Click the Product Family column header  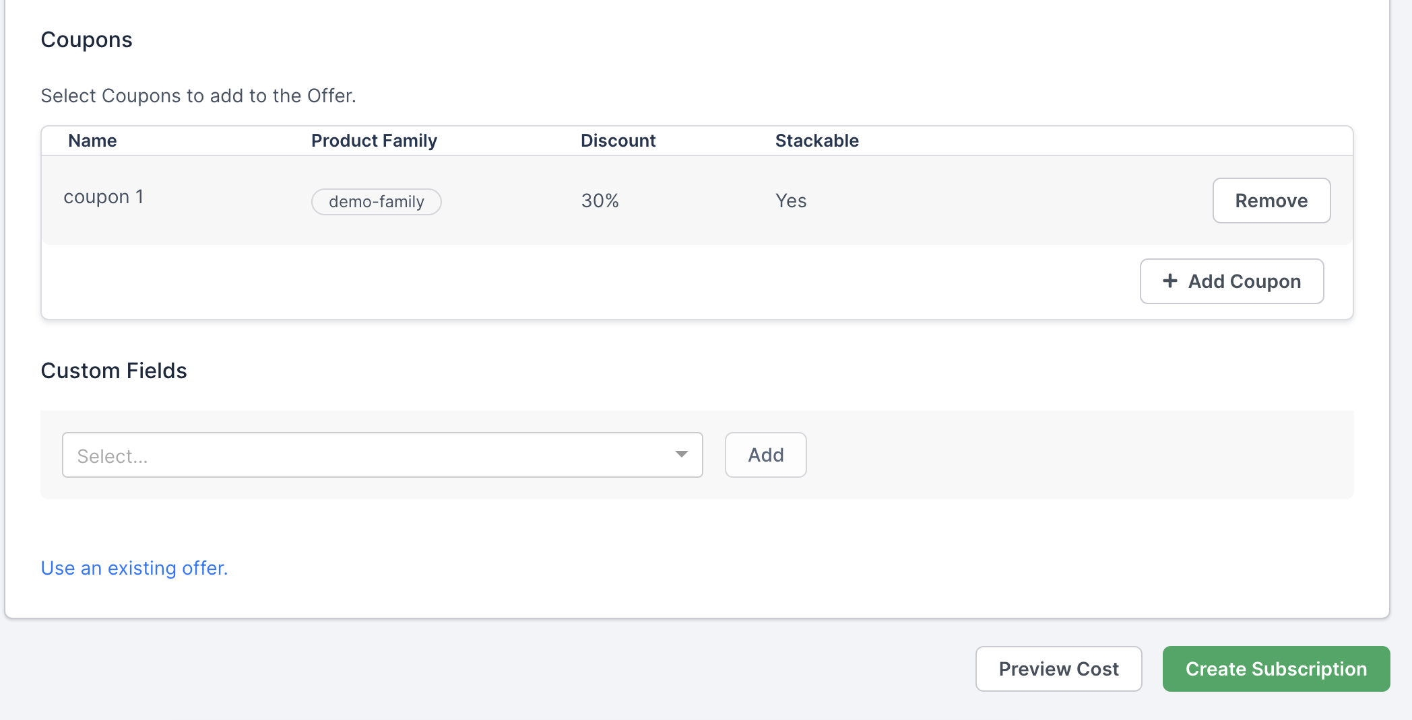tap(374, 141)
